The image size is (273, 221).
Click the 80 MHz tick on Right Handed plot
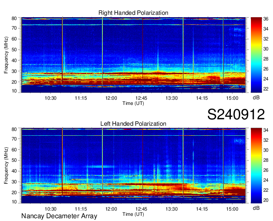tap(14, 18)
